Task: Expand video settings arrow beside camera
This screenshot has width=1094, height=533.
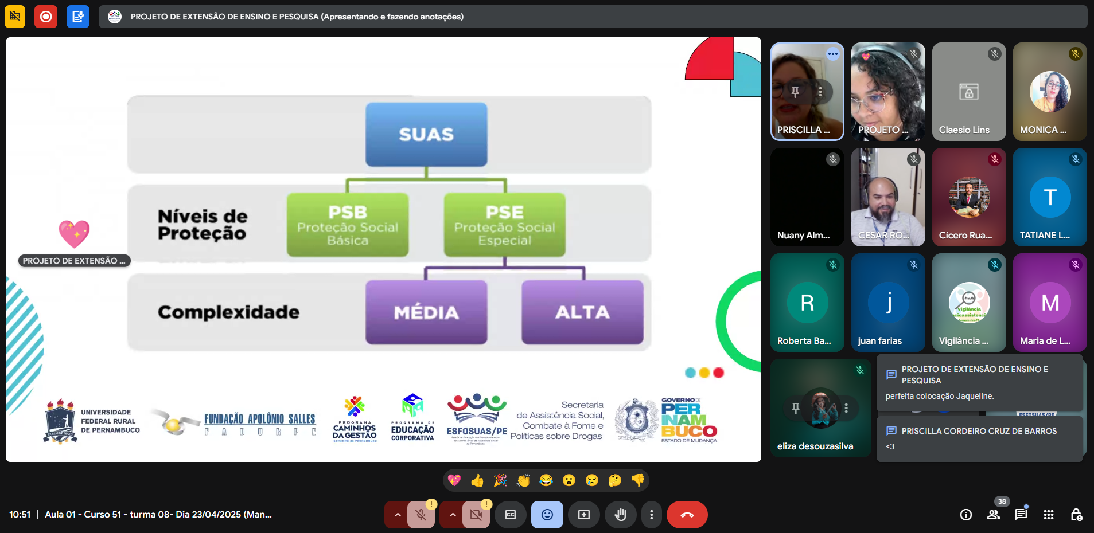Action: 452,515
